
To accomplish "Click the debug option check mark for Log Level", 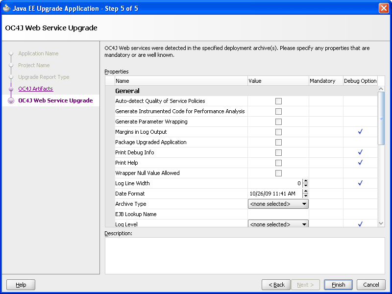I will coord(360,224).
